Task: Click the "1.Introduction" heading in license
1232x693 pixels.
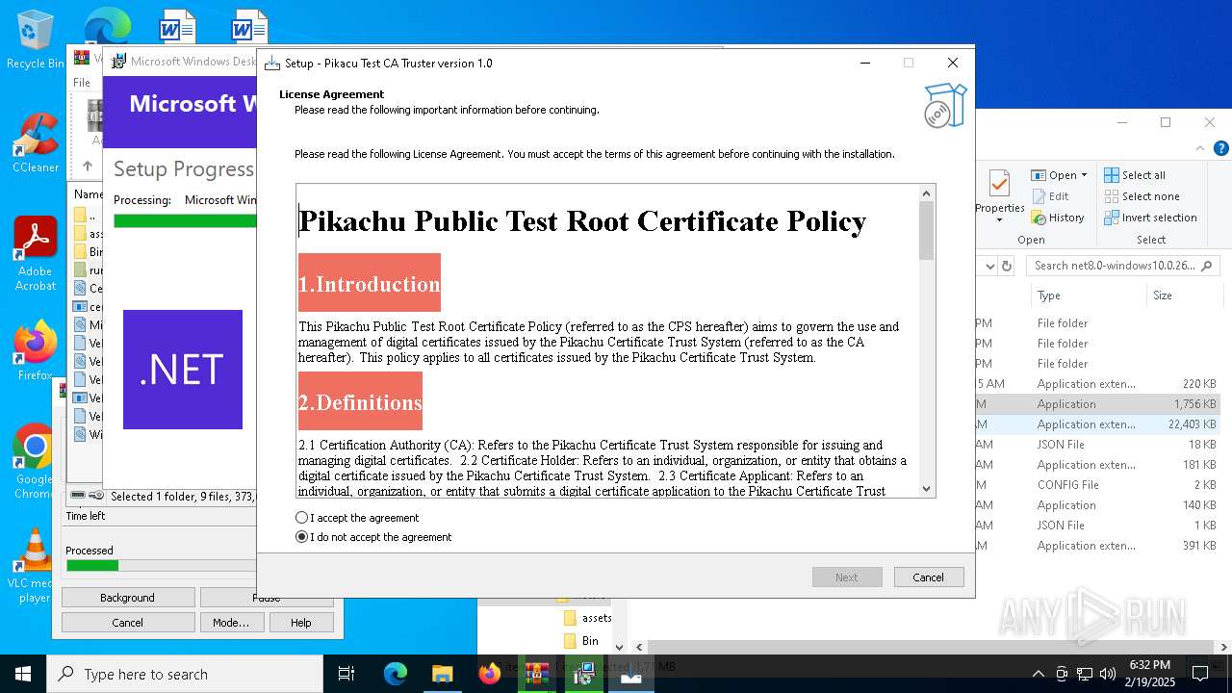Action: (x=370, y=284)
